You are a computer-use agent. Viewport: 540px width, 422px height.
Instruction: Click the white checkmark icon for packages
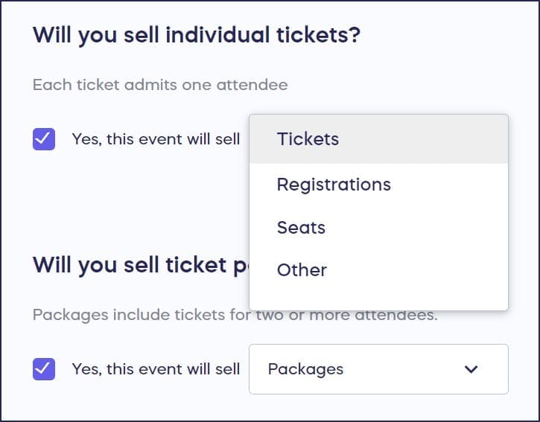(x=44, y=368)
